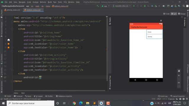This screenshot has height=106, width=189.
Task: Open the Gradle tool window
Action: 188,13
